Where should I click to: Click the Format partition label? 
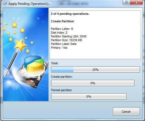click(x=61, y=90)
